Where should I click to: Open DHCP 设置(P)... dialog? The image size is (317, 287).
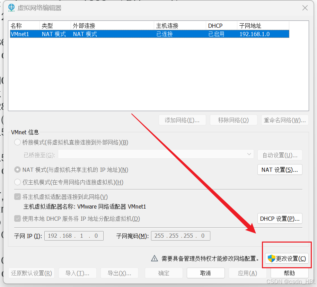coord(280,219)
